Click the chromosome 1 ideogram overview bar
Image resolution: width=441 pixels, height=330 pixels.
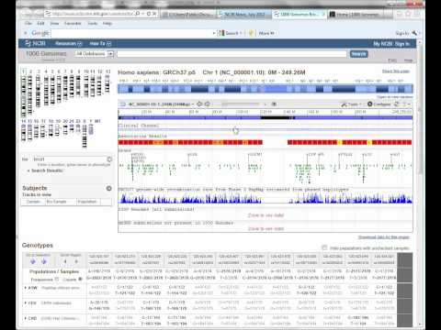point(266,89)
